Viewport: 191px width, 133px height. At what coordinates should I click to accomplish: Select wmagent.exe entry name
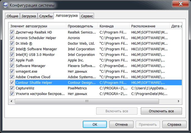click(x=26, y=71)
